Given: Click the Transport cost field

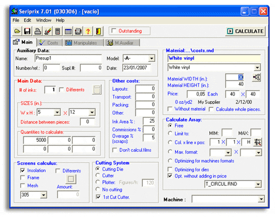Looking at the screenshot, I should point(145,97).
